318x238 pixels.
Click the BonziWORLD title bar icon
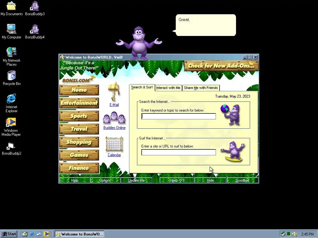coord(62,57)
